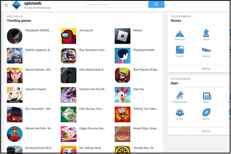
Task: Open the Mobile Legends M3 icon
Action: (15, 56)
